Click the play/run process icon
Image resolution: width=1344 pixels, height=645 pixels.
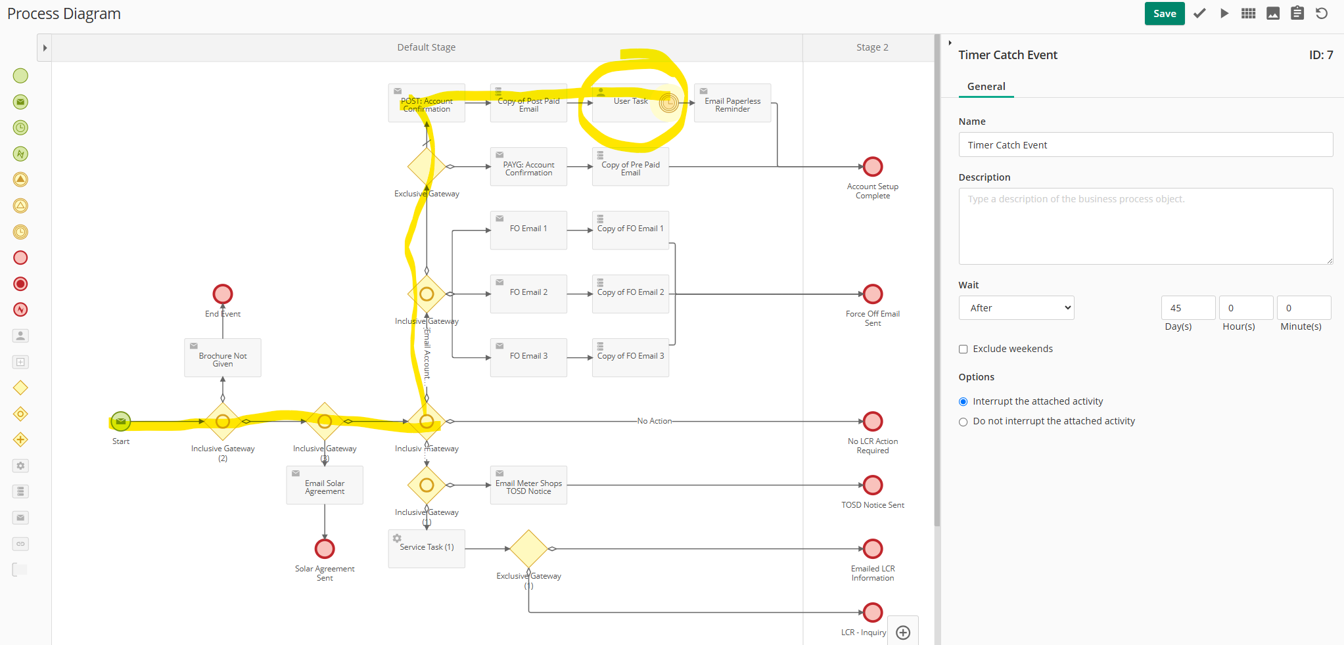pos(1224,13)
